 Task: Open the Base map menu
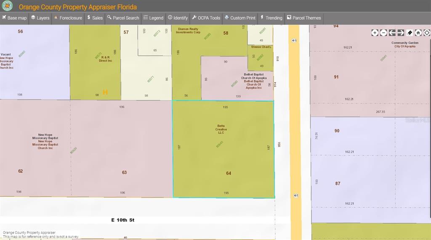[x=14, y=18]
